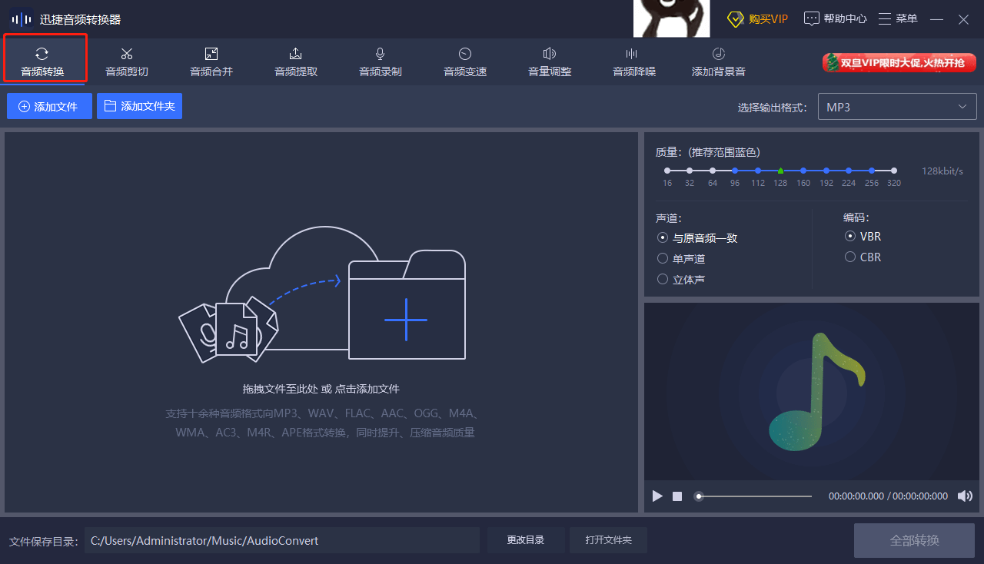984x564 pixels.
Task: Pick 192 on the quality scale
Action: coord(826,171)
